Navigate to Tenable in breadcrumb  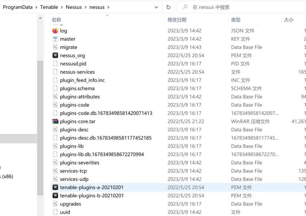point(49,7)
